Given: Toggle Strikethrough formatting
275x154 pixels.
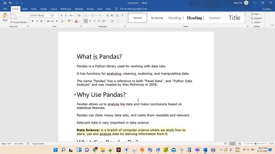Looking at the screenshot, I should pos(48,21).
